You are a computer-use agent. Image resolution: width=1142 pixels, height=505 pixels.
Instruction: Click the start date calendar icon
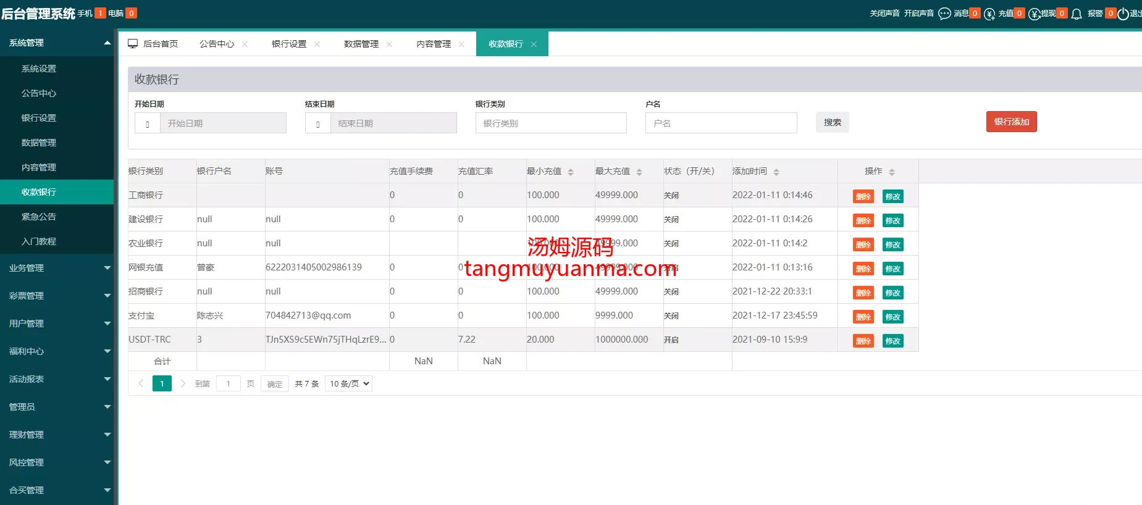coord(148,123)
